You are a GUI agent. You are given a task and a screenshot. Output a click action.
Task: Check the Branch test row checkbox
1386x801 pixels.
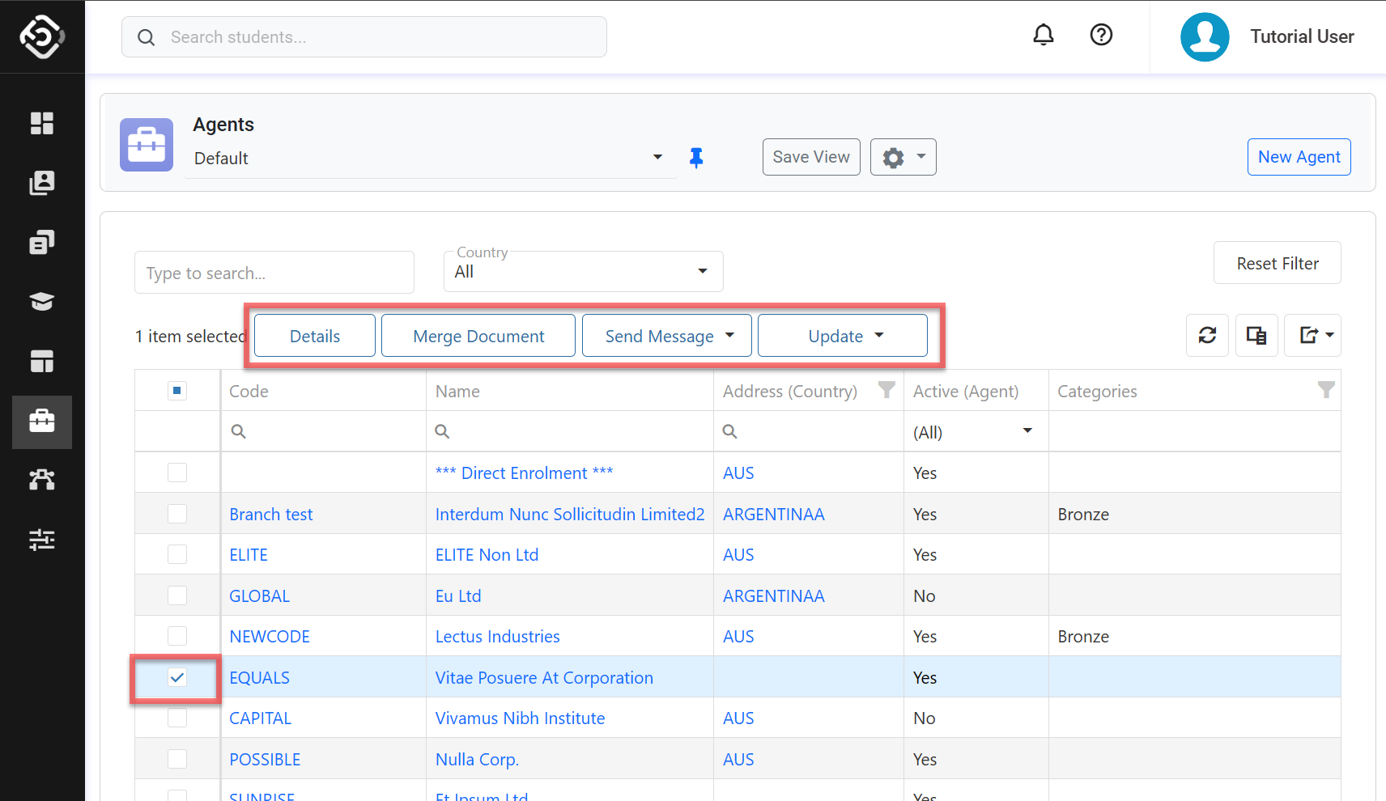click(177, 514)
